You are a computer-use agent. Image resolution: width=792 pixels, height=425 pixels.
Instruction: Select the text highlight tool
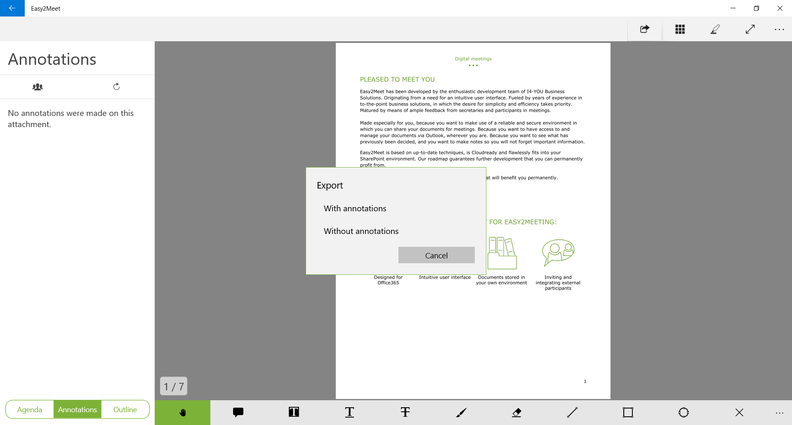[294, 412]
